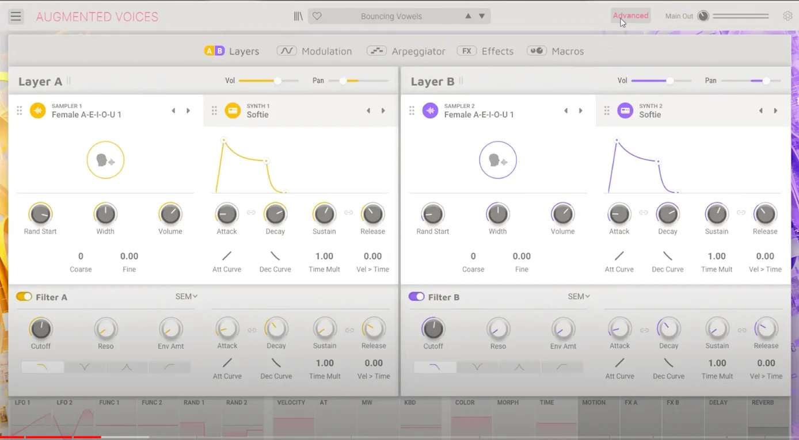799x440 pixels.
Task: Select notch filter shape for Filter A
Action: coord(85,367)
